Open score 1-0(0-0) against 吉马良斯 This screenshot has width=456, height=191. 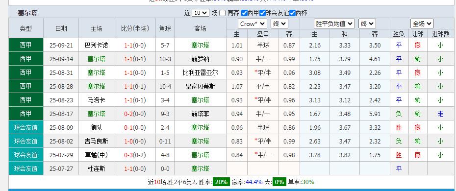[x=135, y=141]
